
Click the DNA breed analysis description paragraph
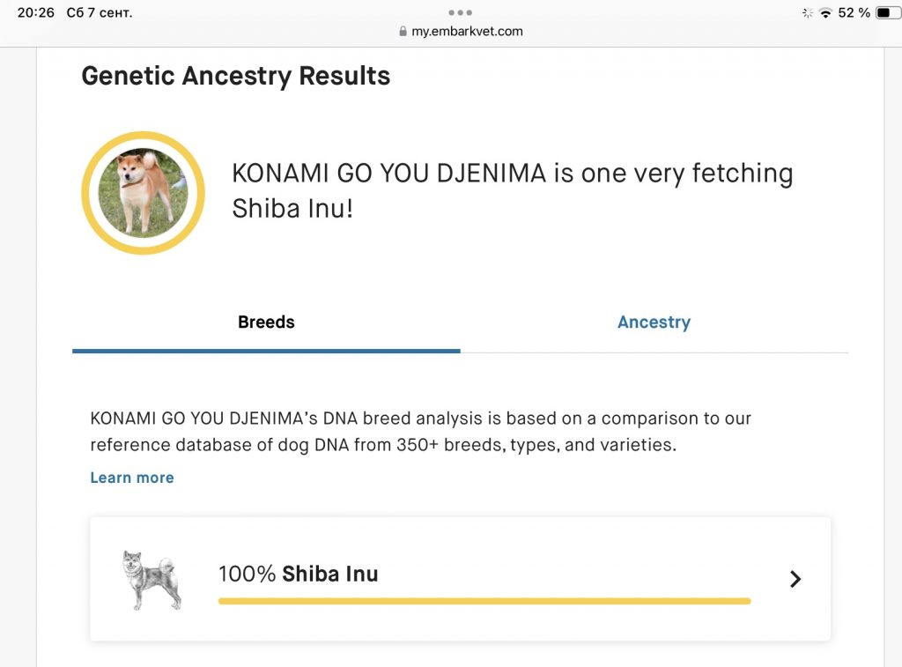point(420,432)
